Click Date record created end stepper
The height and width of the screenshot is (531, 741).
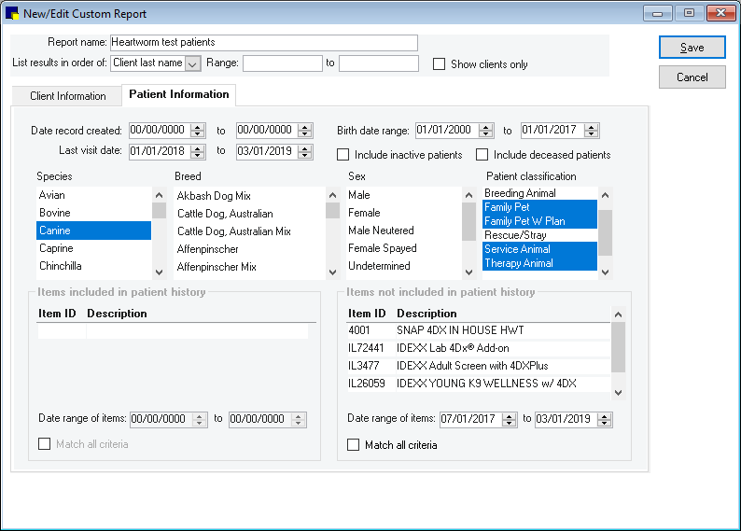tap(305, 131)
